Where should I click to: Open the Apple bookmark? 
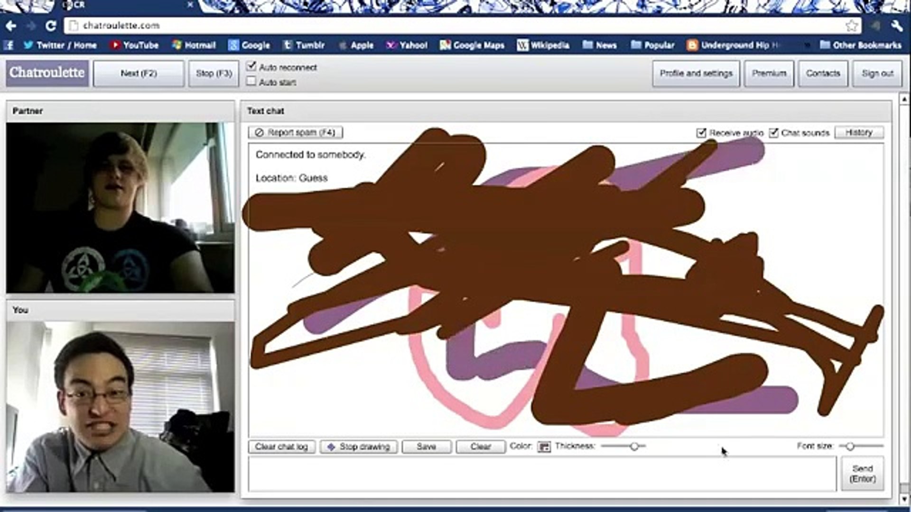pyautogui.click(x=356, y=45)
